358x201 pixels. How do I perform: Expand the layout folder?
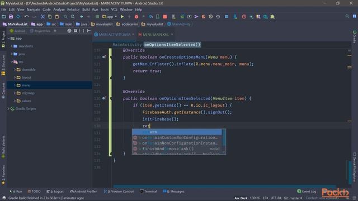coord(15,78)
